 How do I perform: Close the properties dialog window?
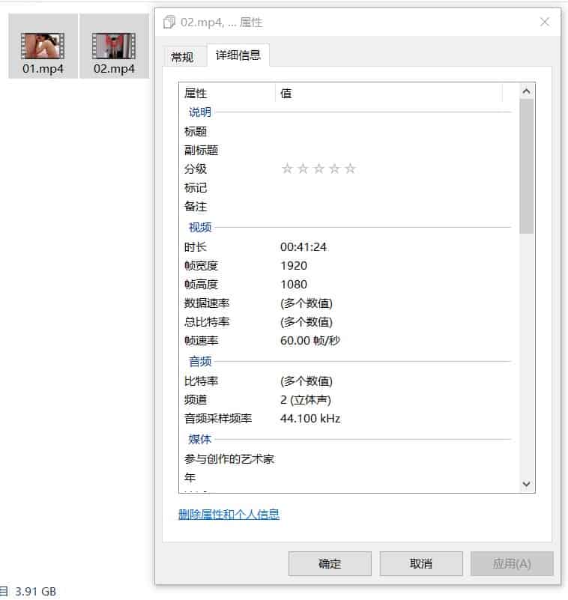pos(545,22)
